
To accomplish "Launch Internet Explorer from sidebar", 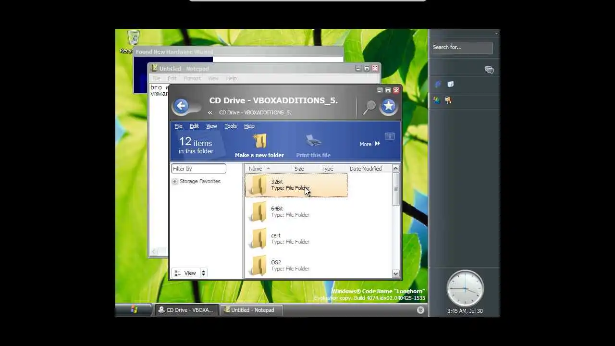I will tap(438, 85).
